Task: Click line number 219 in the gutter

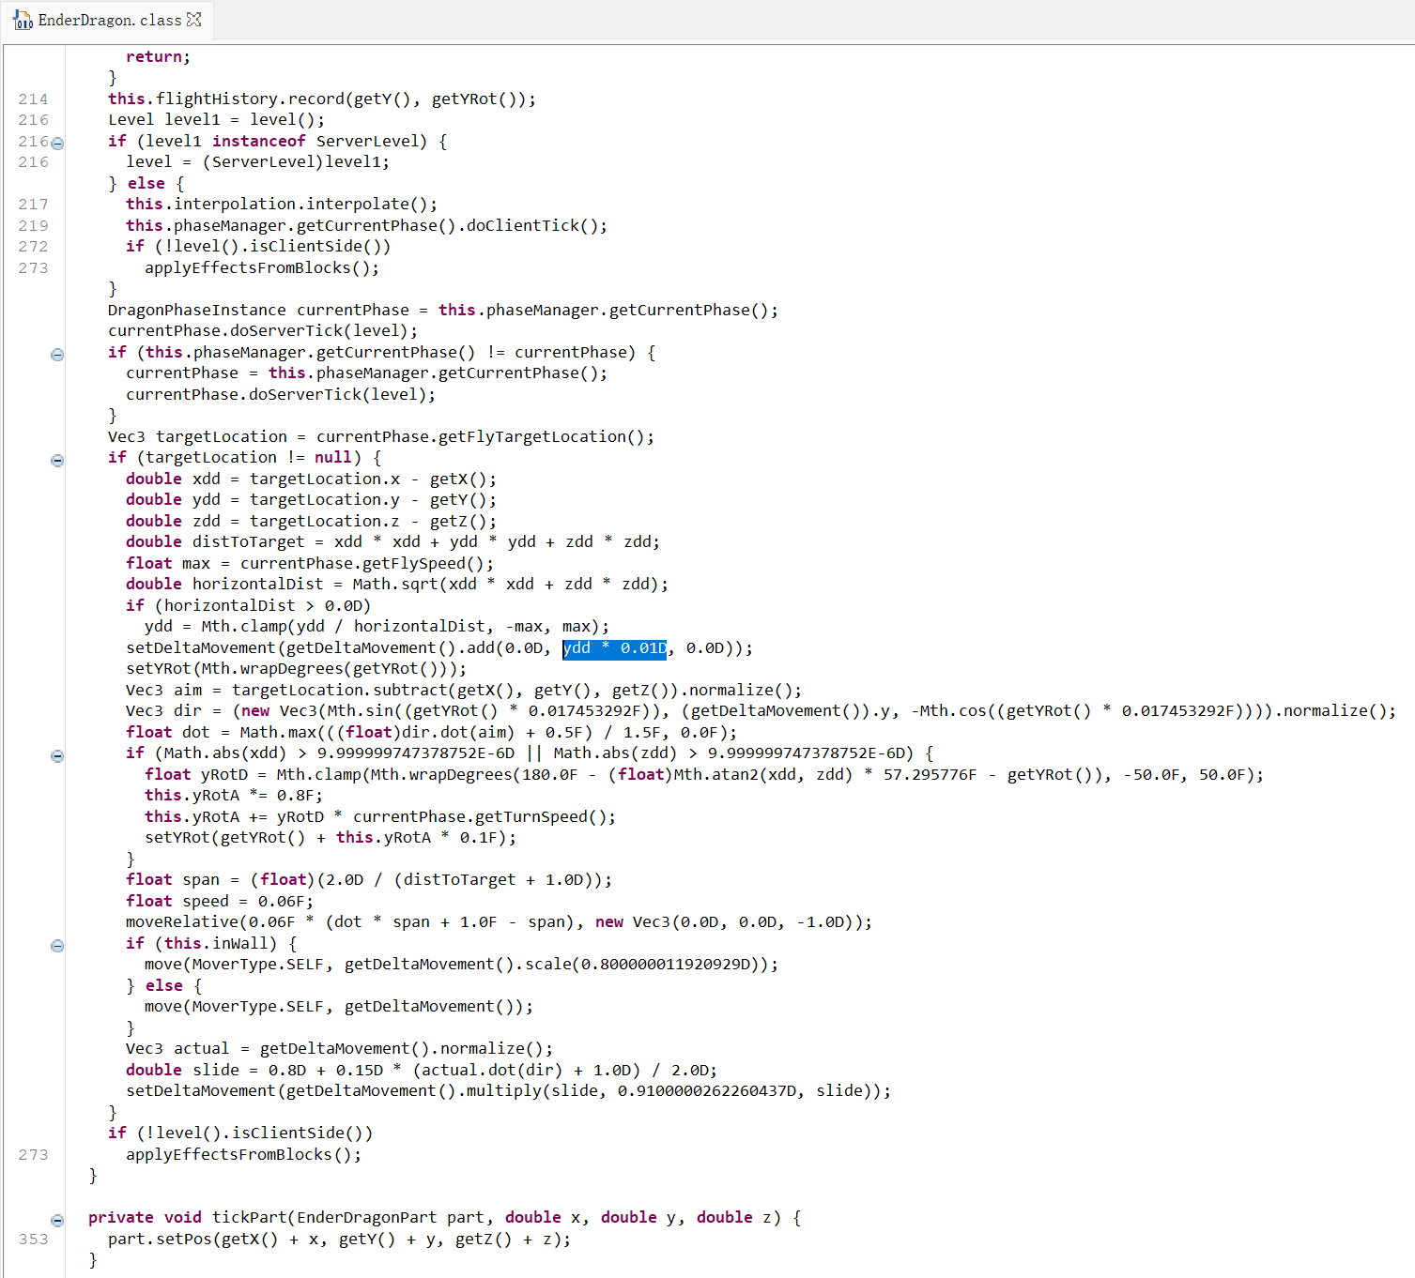Action: tap(33, 226)
